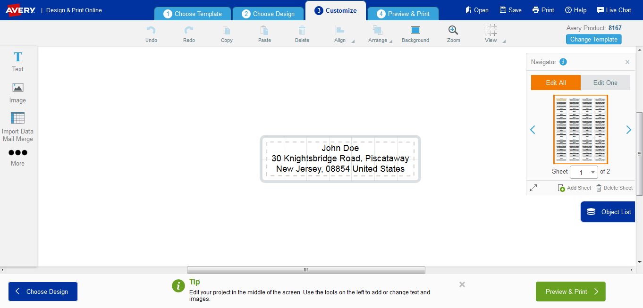Open the sheet number selector
This screenshot has height=308, width=643.
point(584,172)
